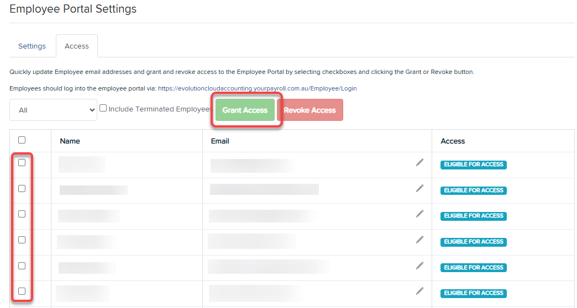
Task: Tick the third employee row checkbox
Action: click(22, 214)
